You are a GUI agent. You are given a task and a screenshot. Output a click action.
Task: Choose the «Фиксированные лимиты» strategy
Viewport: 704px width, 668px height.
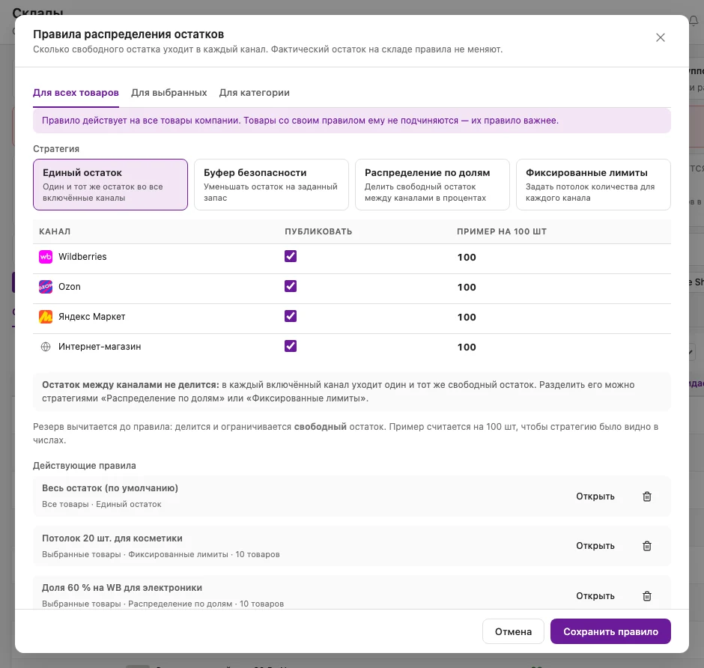pos(593,184)
